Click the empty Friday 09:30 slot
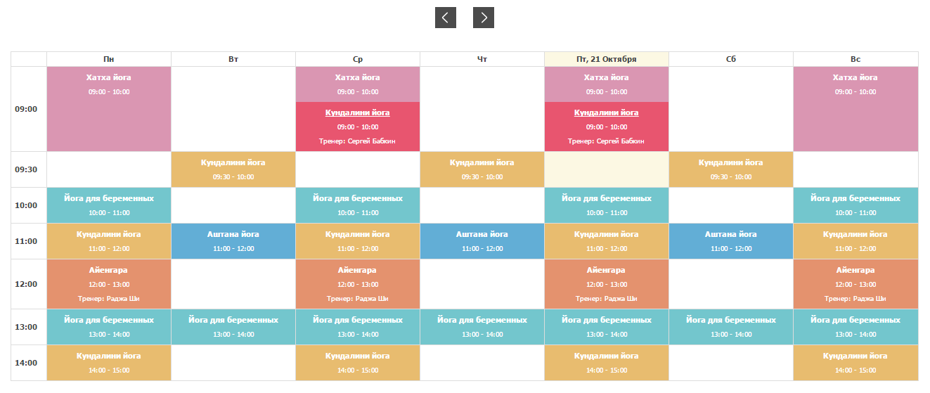 point(606,169)
